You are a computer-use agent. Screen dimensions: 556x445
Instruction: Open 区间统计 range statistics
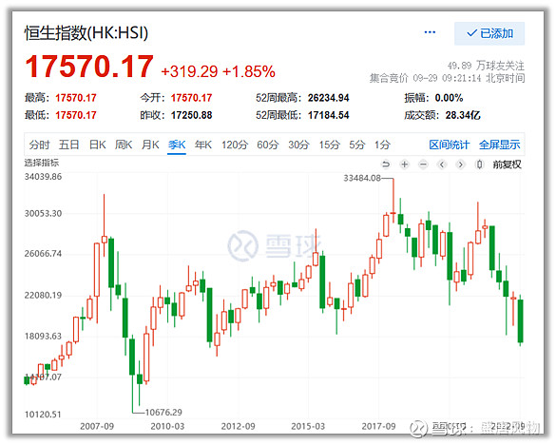[x=449, y=145]
